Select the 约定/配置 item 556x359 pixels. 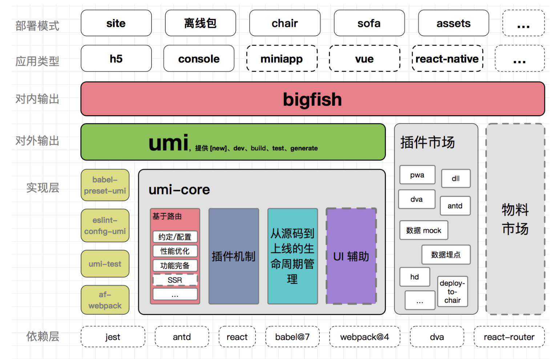175,237
